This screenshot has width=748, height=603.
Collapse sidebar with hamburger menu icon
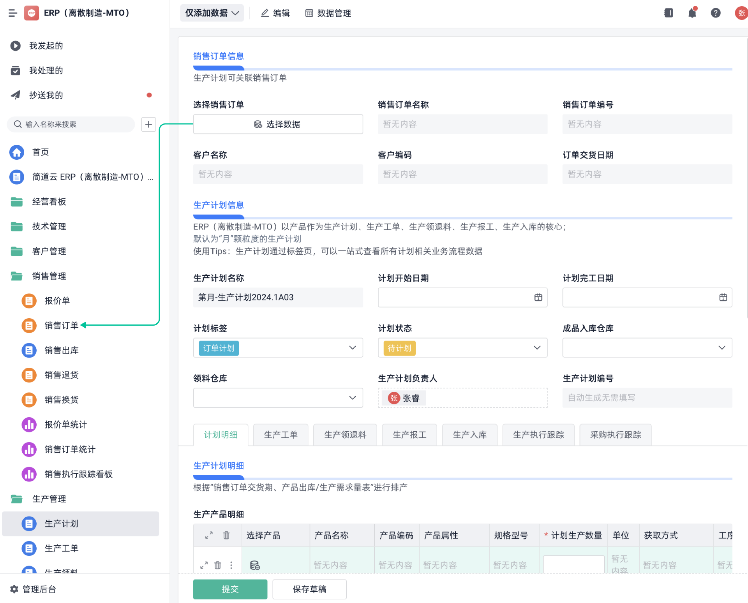point(13,13)
